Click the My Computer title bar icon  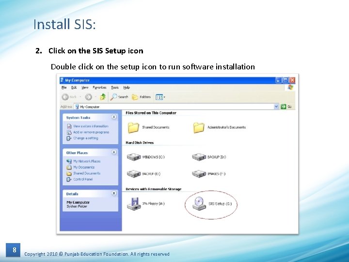(x=62, y=80)
